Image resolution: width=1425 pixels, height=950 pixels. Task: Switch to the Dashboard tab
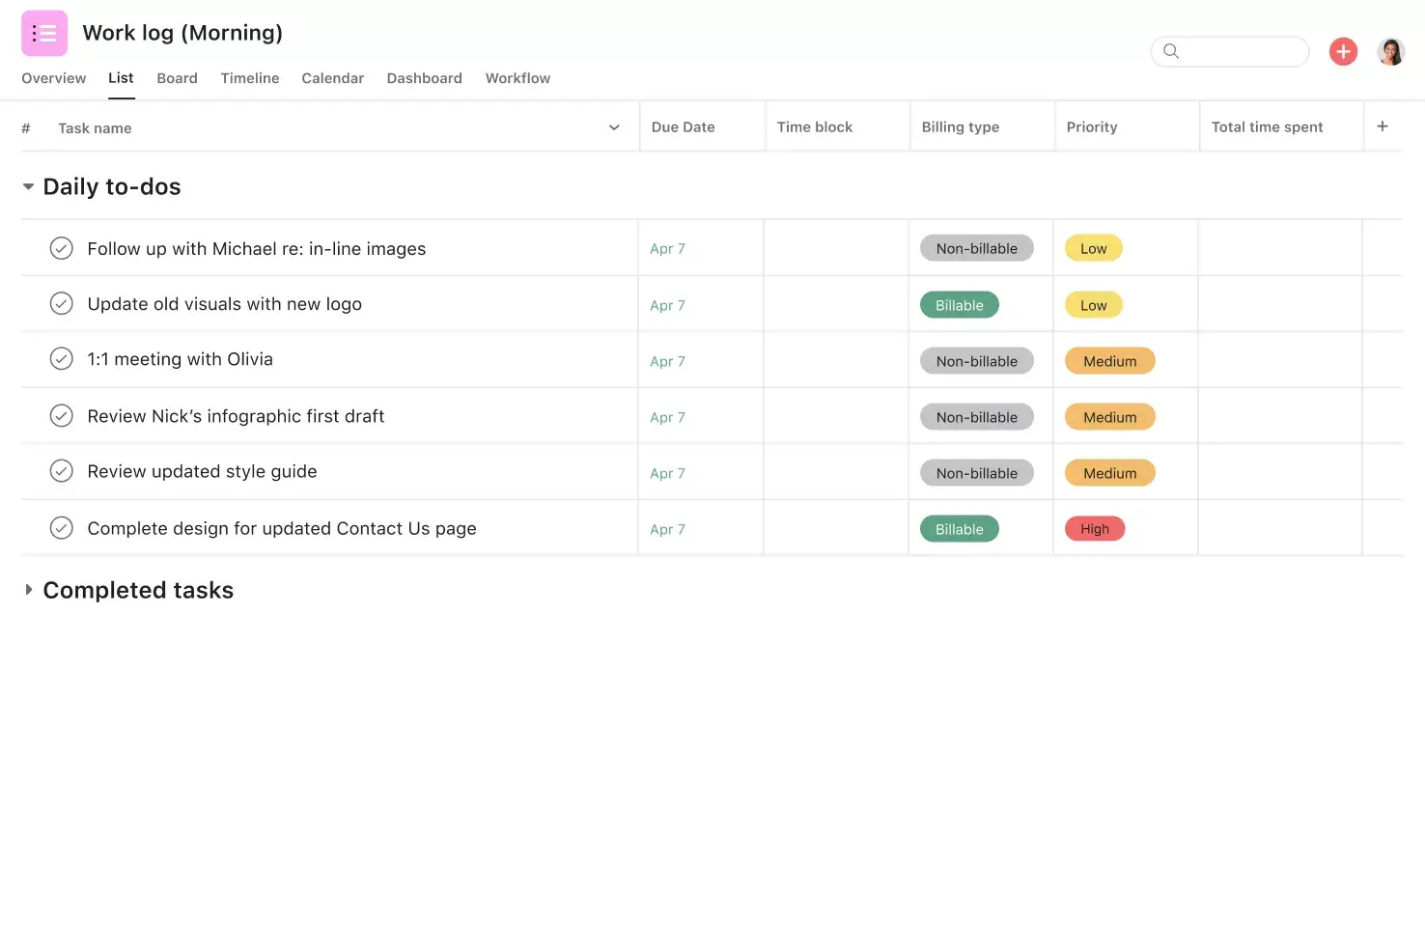click(x=424, y=78)
